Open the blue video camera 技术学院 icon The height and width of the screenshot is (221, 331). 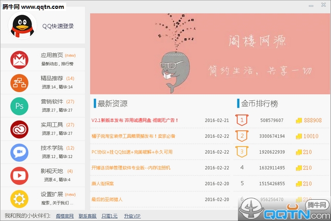click(20, 152)
